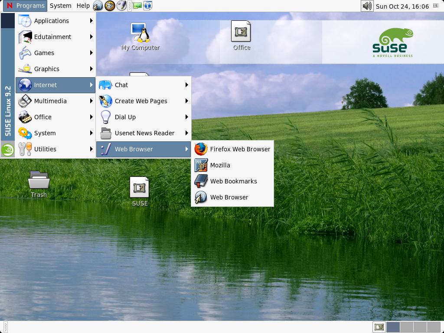Open the Help menu in top panel

tap(83, 6)
